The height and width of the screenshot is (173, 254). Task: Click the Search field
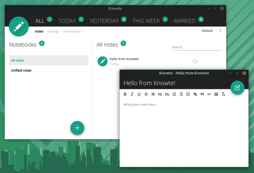point(197,47)
